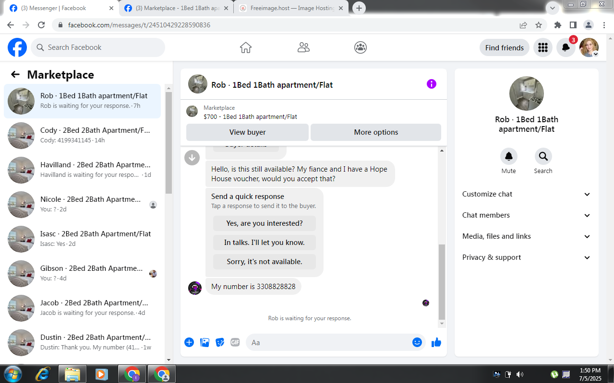The height and width of the screenshot is (383, 614).
Task: Open the Facebook menu grid icon
Action: point(543,47)
